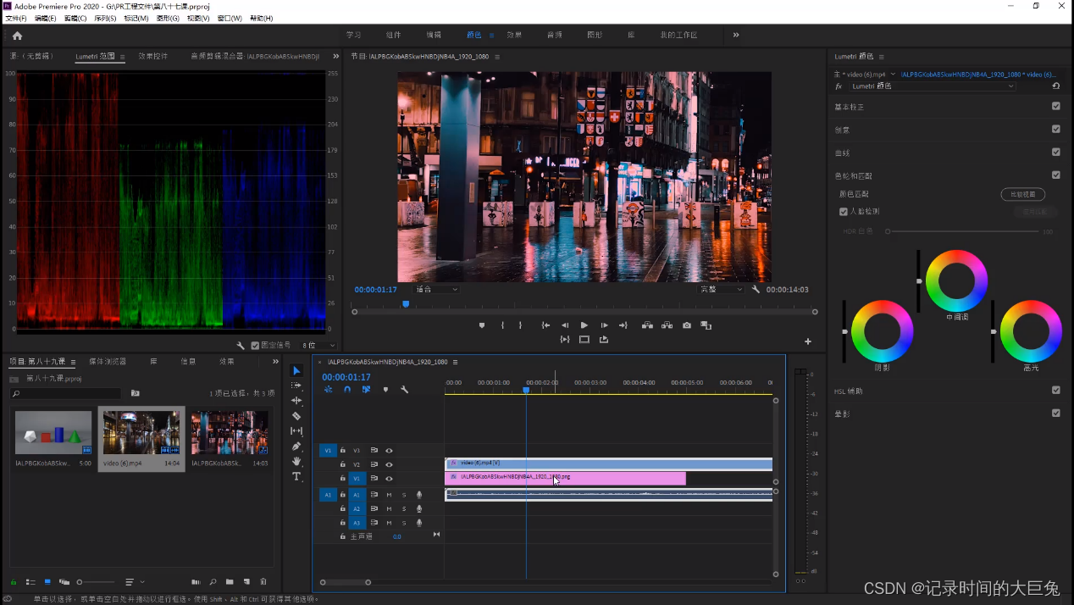
Task: Open the 适合 zoom level dropdown
Action: [436, 290]
